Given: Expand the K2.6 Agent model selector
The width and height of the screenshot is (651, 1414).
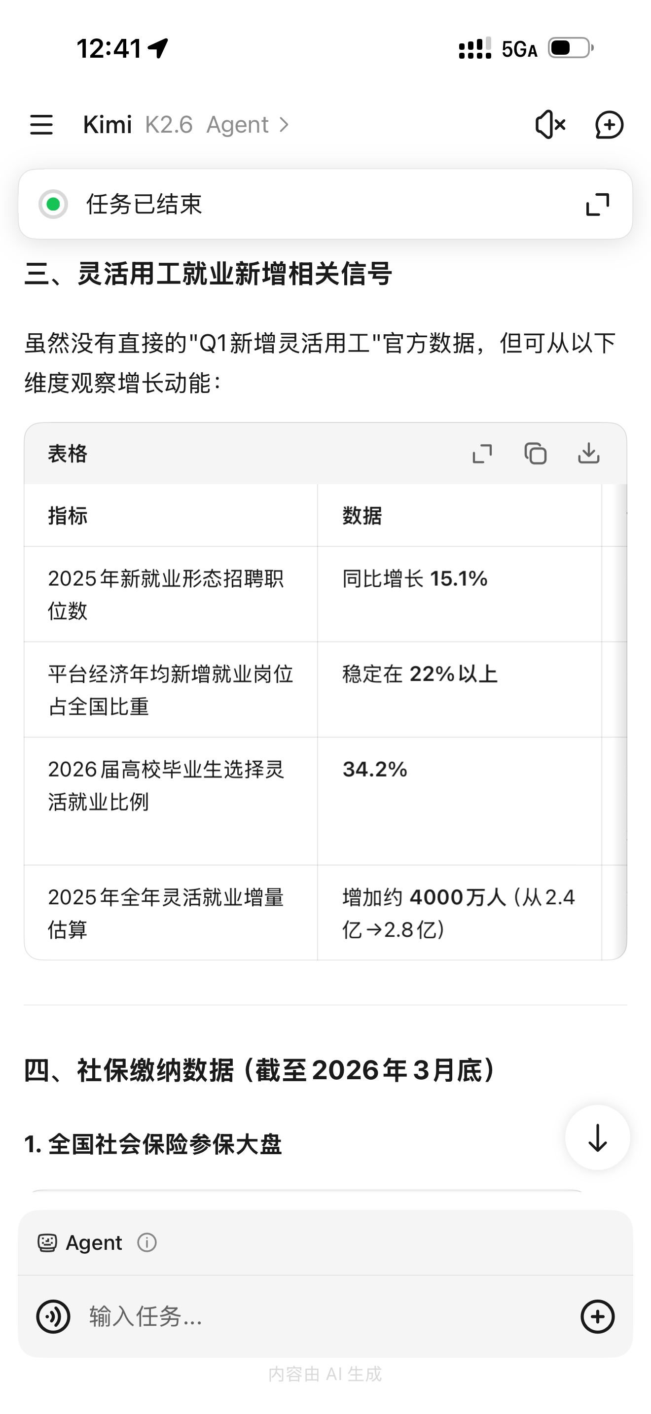Looking at the screenshot, I should (217, 125).
